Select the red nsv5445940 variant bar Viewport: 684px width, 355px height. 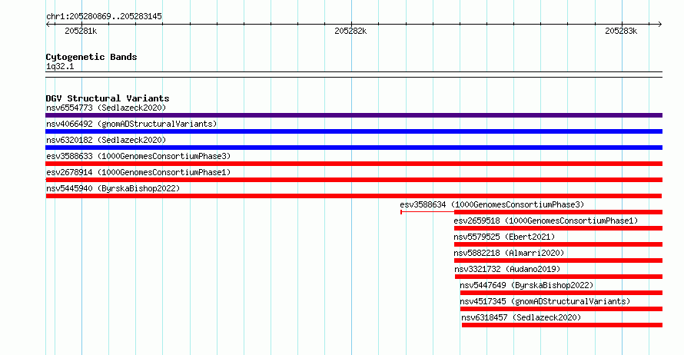tap(354, 196)
